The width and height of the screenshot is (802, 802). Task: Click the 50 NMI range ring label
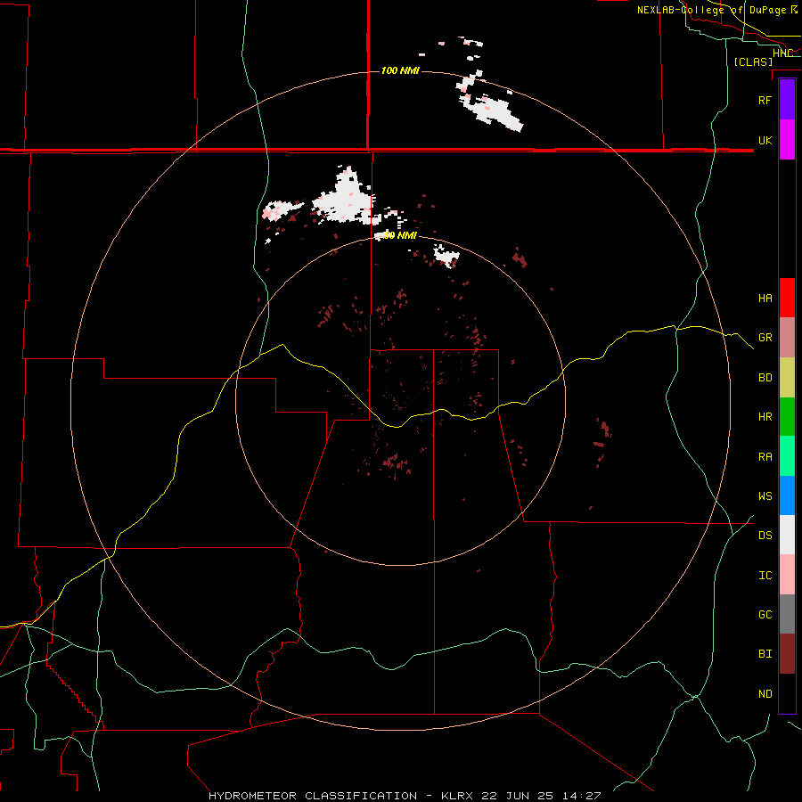point(400,236)
